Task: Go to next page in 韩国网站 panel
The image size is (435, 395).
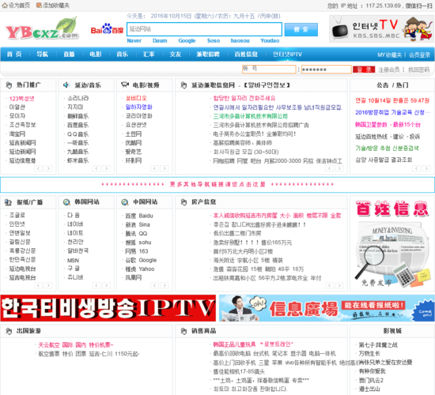Action: [x=107, y=285]
